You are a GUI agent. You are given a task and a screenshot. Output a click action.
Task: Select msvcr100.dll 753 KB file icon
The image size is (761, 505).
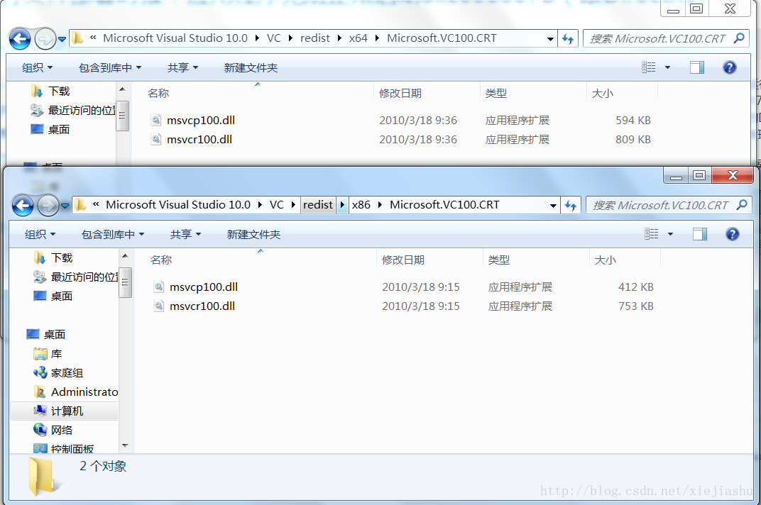[x=159, y=306]
